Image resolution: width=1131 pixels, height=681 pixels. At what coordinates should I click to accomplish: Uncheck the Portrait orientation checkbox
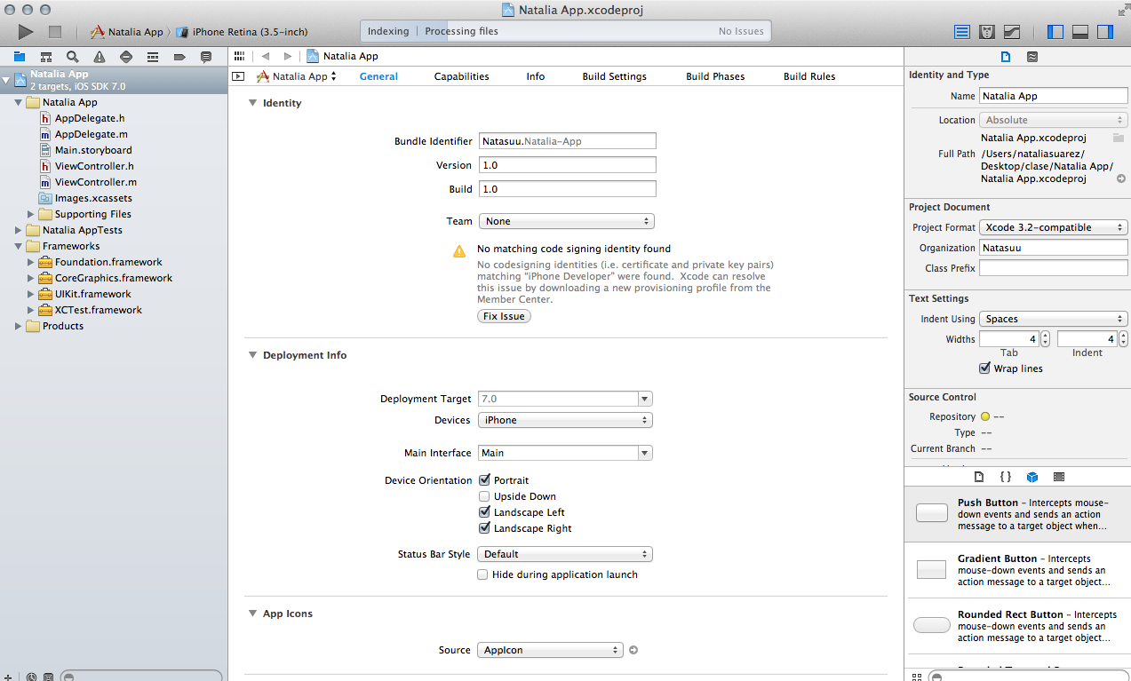(484, 480)
